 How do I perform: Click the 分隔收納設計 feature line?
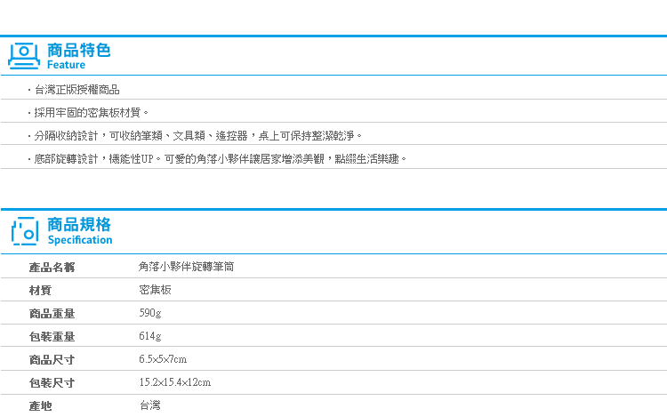(x=195, y=136)
